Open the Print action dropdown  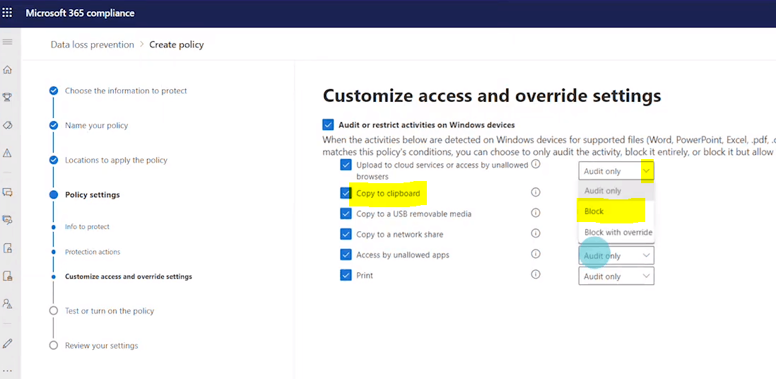(x=616, y=276)
